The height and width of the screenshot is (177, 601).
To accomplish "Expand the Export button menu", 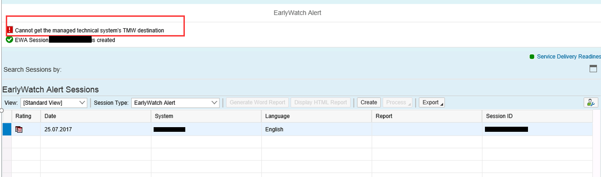I will (x=431, y=103).
